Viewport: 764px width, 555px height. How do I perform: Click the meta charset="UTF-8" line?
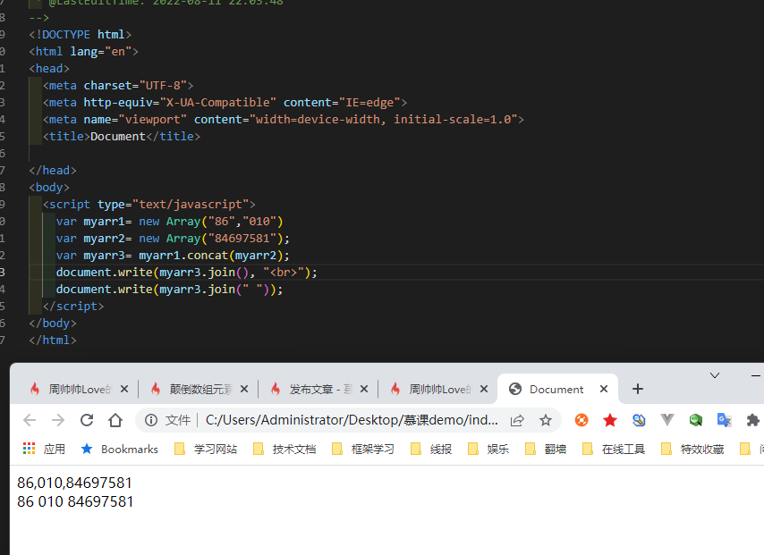118,86
